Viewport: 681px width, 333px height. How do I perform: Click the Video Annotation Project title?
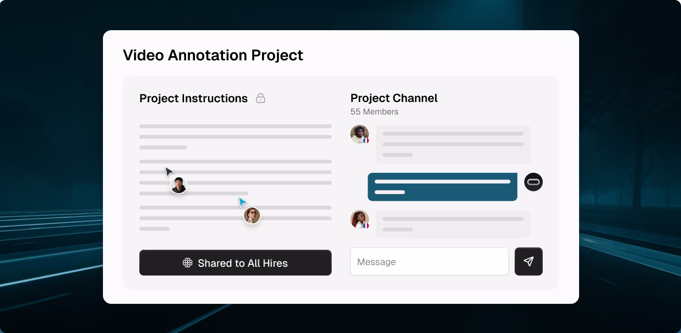point(213,55)
